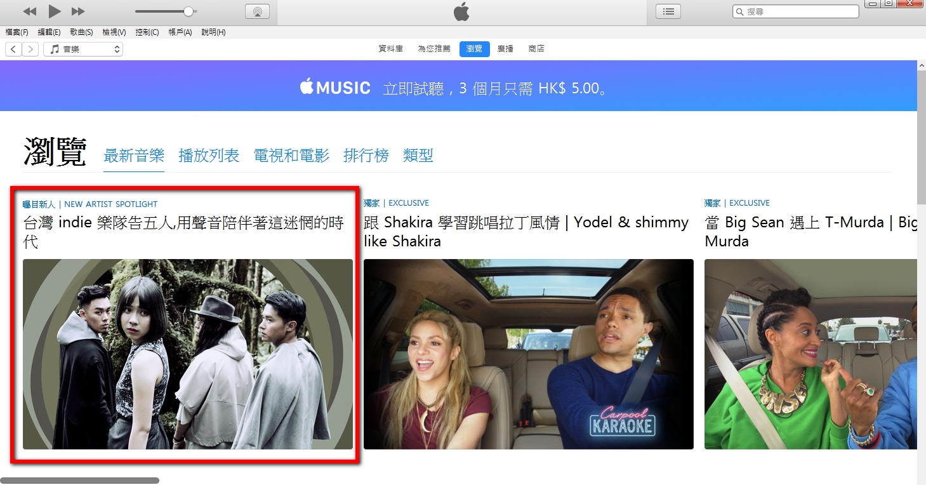
Task: Switch to the 資料庫 tab
Action: point(390,49)
